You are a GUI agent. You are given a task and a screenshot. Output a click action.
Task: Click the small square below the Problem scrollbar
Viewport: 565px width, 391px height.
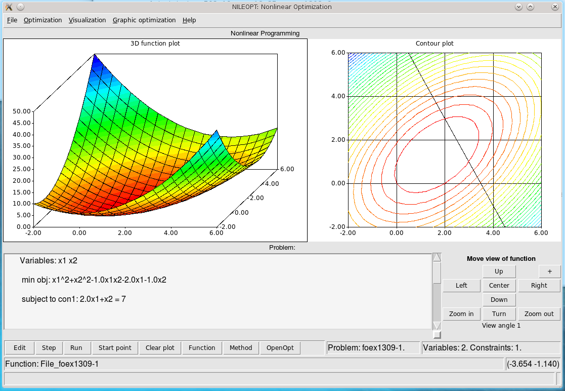(x=437, y=335)
